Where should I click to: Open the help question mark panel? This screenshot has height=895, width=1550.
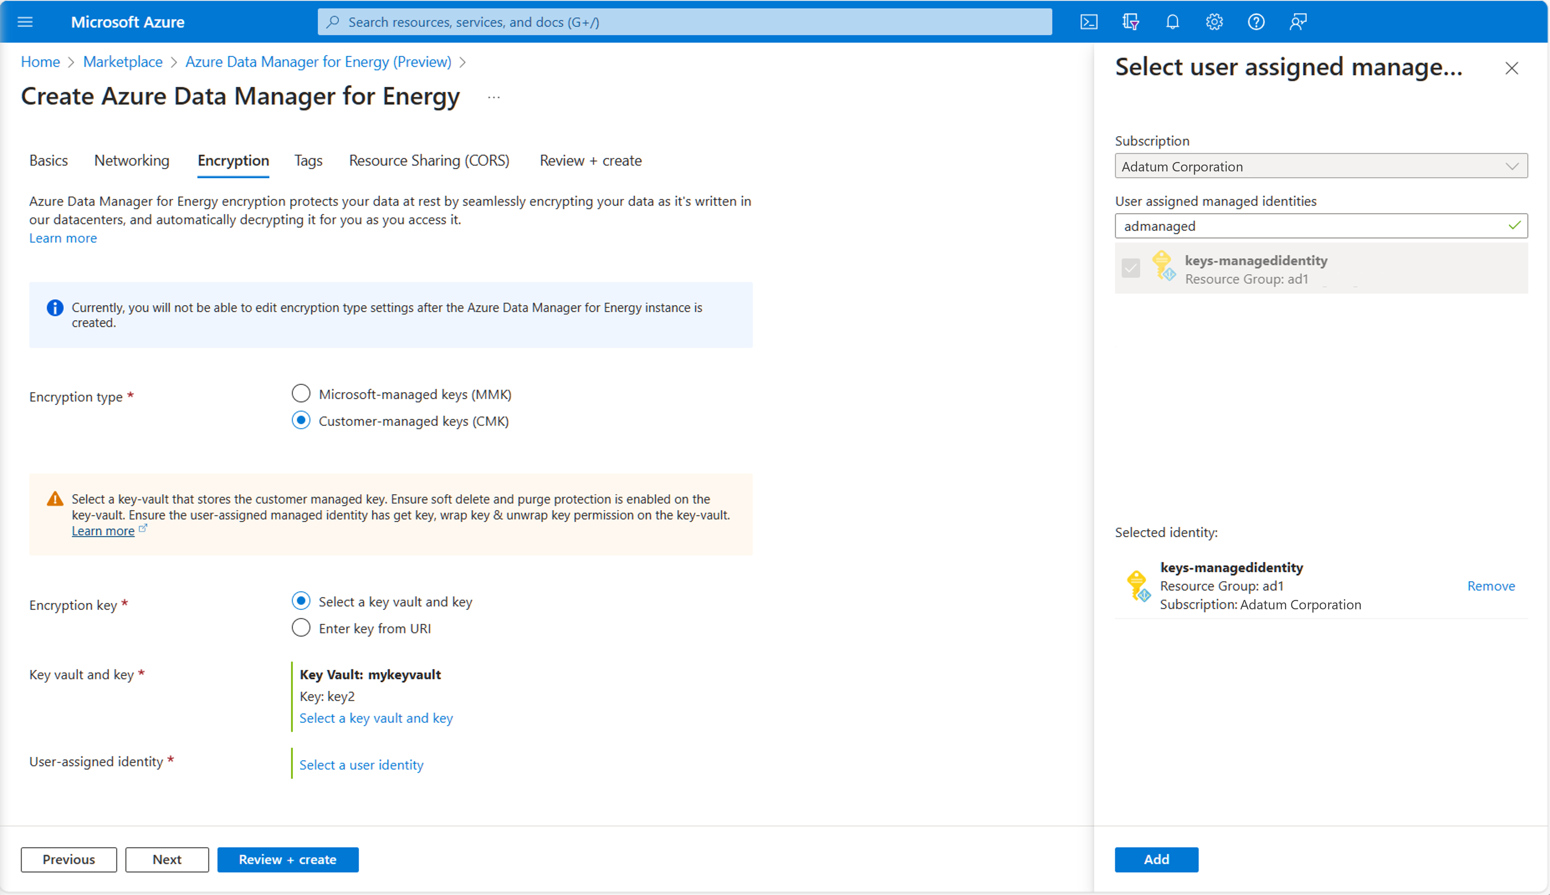[x=1256, y=21]
